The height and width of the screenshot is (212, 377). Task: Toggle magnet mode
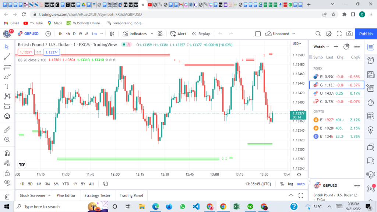tap(7, 153)
